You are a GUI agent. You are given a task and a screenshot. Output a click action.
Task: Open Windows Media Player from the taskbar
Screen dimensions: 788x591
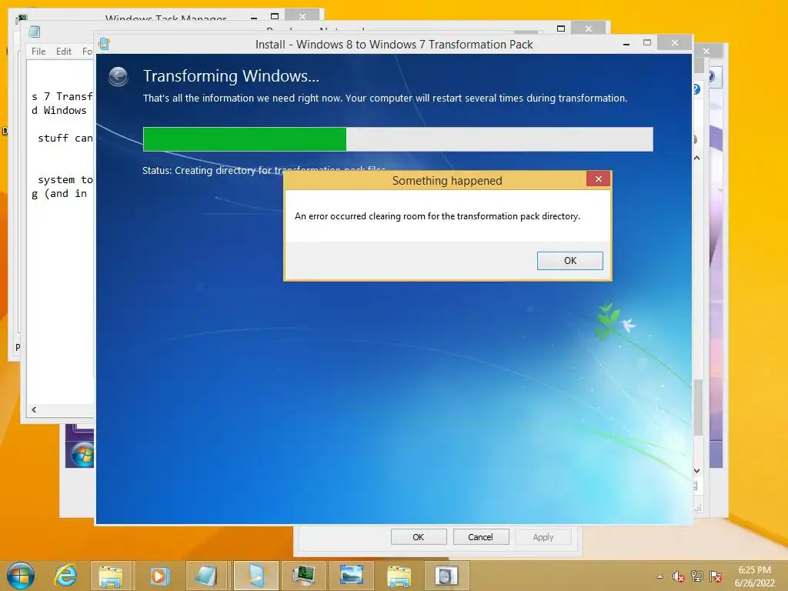[x=159, y=576]
